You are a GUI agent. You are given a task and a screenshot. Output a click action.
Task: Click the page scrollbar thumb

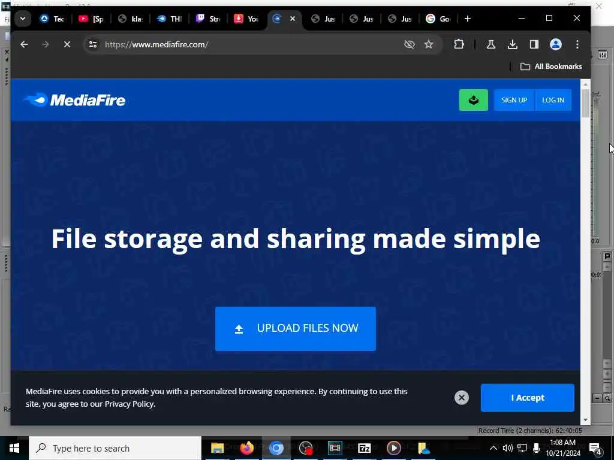585,103
